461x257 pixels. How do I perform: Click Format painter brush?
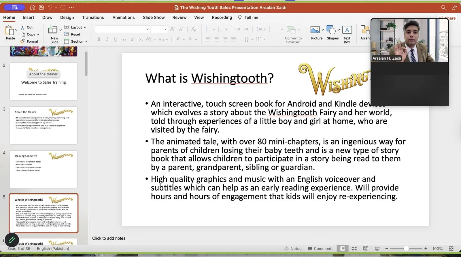pyautogui.click(x=22, y=41)
